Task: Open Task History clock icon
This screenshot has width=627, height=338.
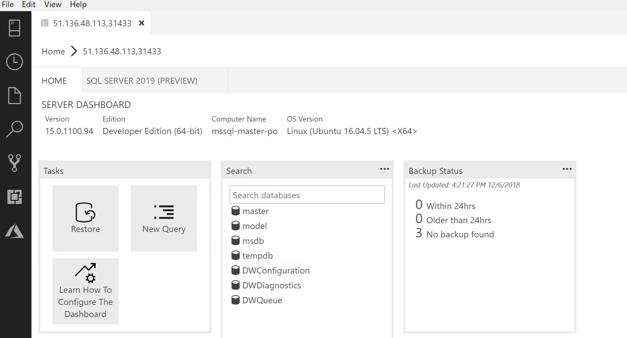Action: click(15, 62)
